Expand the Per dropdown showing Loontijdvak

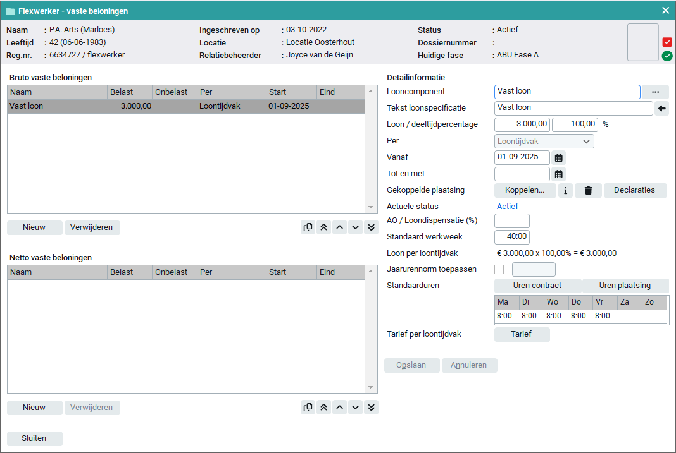[x=544, y=141]
